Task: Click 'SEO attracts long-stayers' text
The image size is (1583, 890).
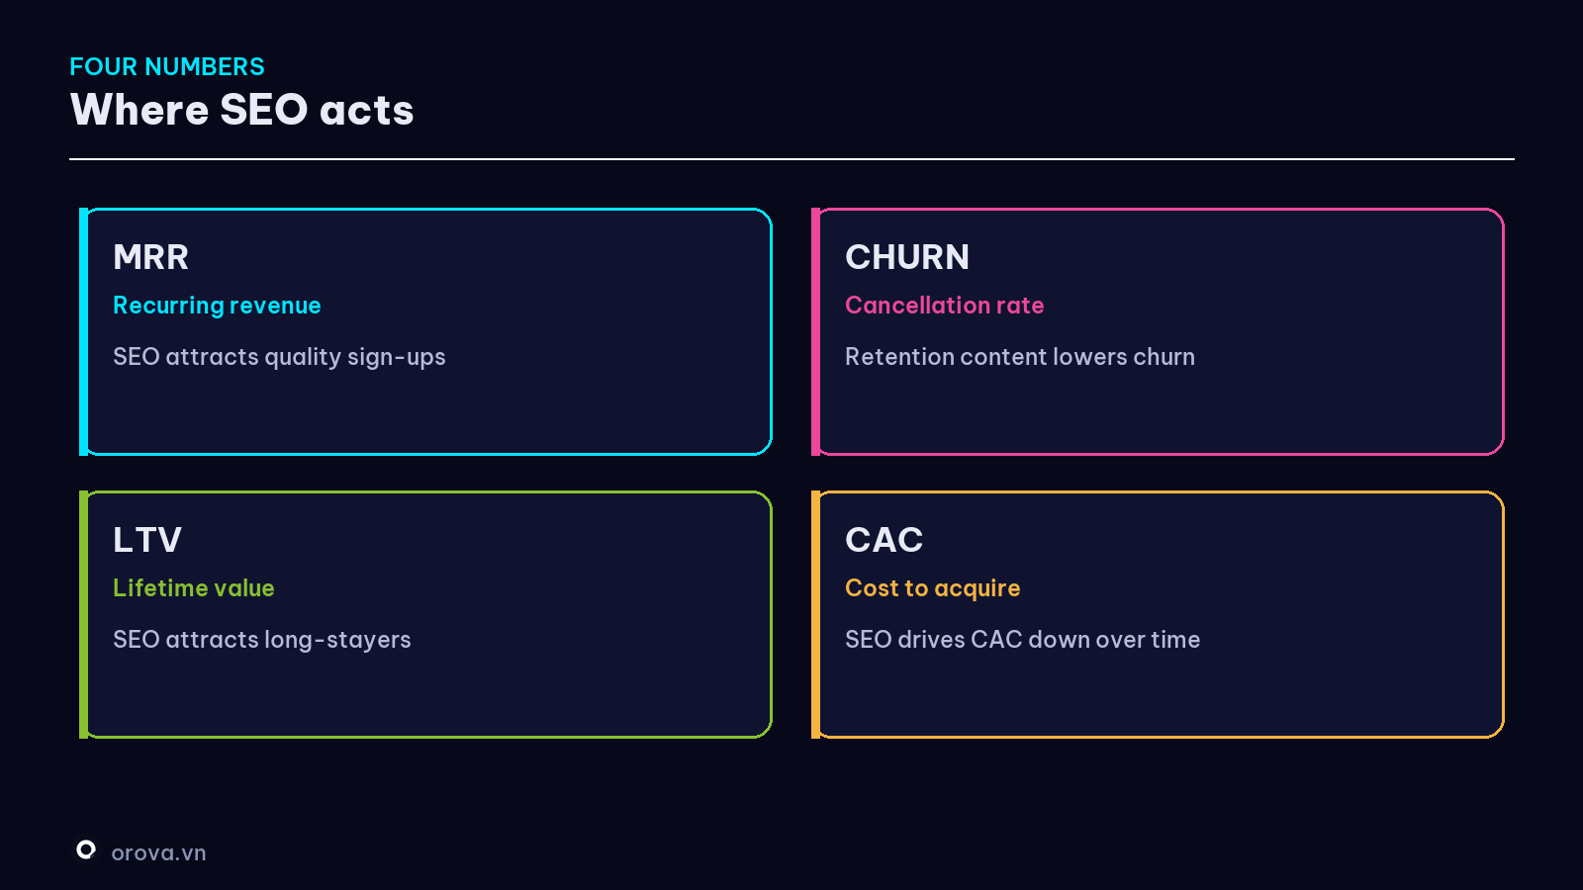Action: coord(262,640)
